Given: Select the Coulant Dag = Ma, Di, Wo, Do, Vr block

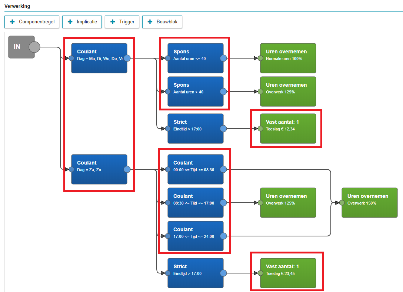Looking at the screenshot, I should click(99, 58).
